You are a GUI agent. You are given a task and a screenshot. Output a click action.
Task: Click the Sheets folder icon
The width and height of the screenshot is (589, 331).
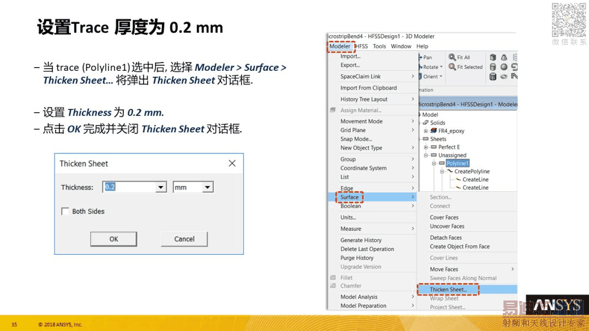(x=425, y=139)
